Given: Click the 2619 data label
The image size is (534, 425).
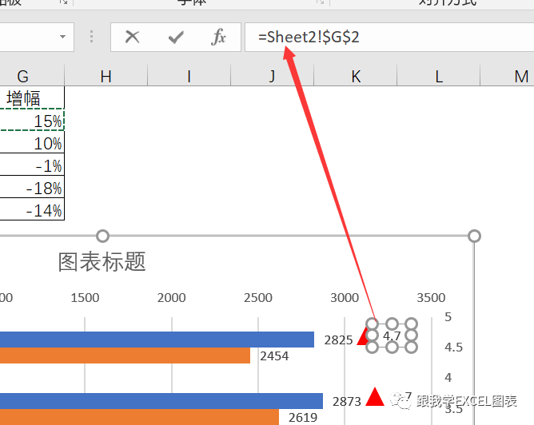Looking at the screenshot, I should [303, 417].
